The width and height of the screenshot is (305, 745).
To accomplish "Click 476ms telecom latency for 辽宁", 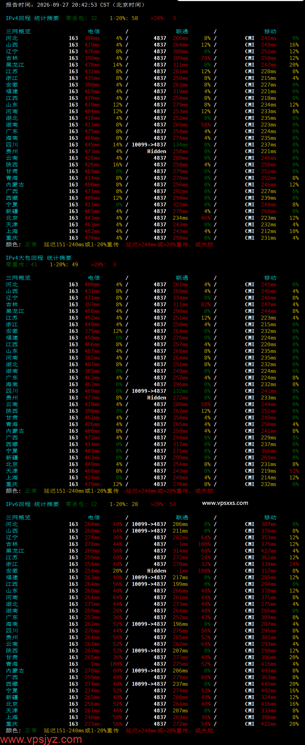I will tap(92, 52).
